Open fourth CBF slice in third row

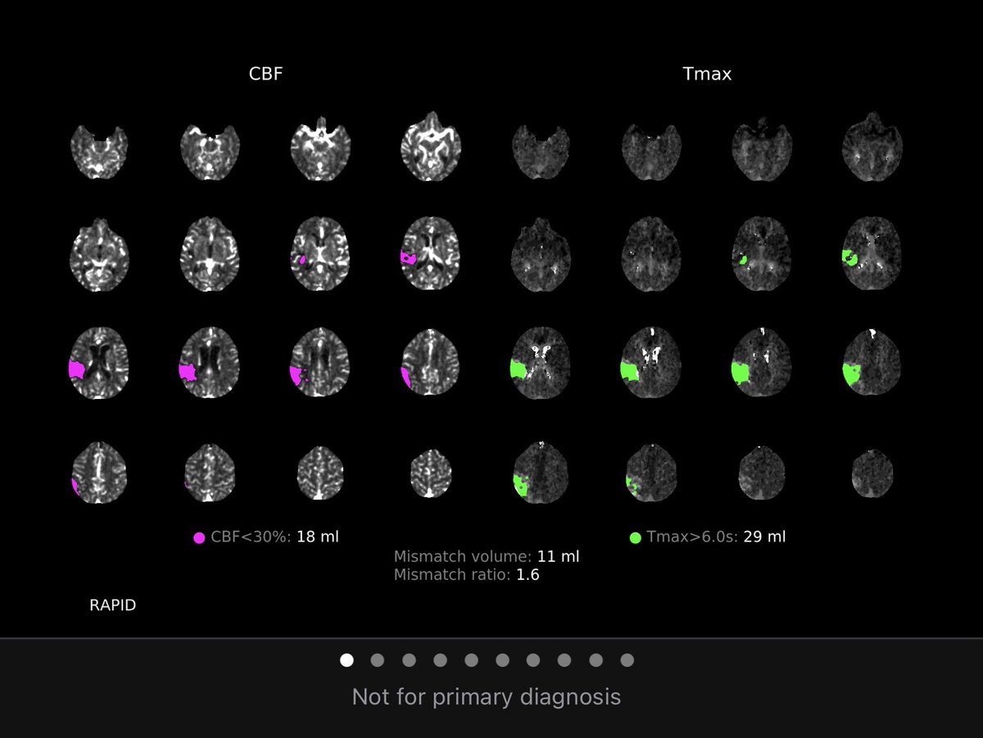[x=431, y=362]
